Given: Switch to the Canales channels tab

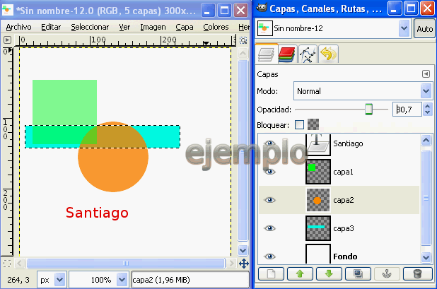Looking at the screenshot, I should (x=286, y=54).
